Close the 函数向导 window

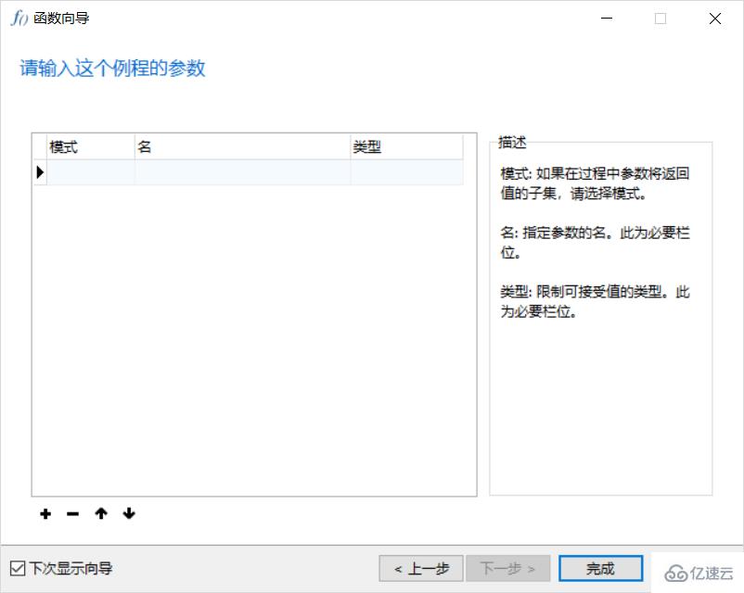715,19
